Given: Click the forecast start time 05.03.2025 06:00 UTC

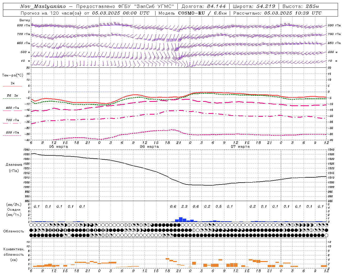Looking at the screenshot, I should tap(121, 13).
